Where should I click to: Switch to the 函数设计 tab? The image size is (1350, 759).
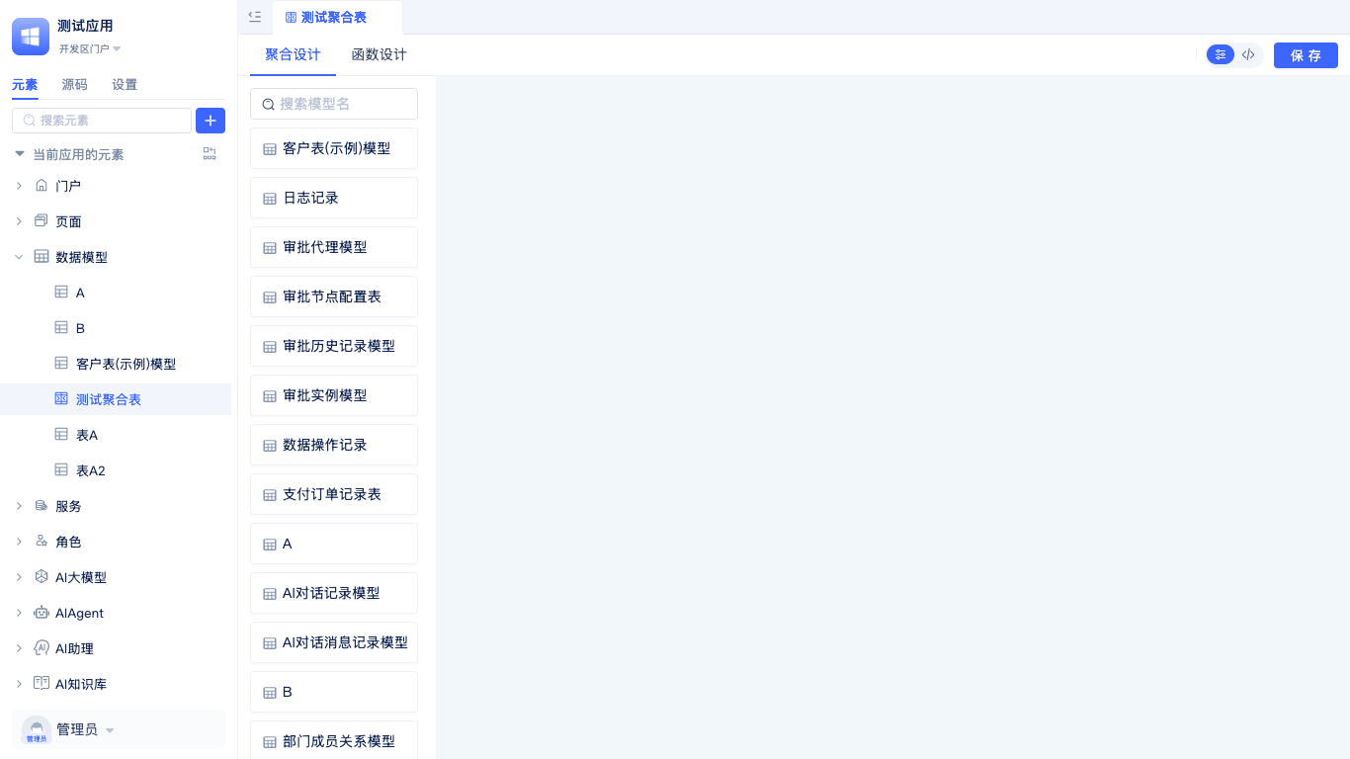point(380,54)
